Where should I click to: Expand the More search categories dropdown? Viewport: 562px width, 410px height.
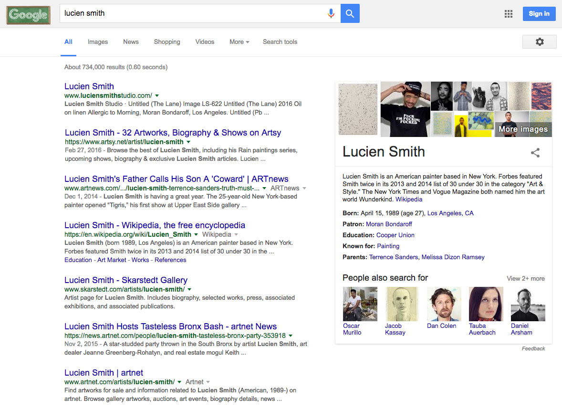point(239,42)
